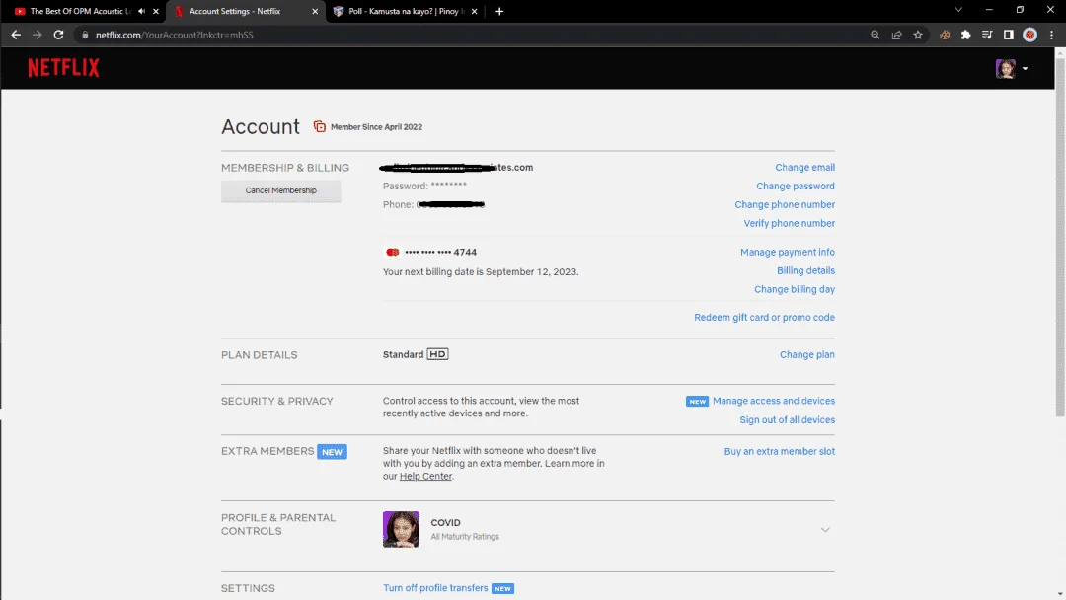Open the Chrome profile avatar
This screenshot has height=600, width=1066.
click(1029, 35)
